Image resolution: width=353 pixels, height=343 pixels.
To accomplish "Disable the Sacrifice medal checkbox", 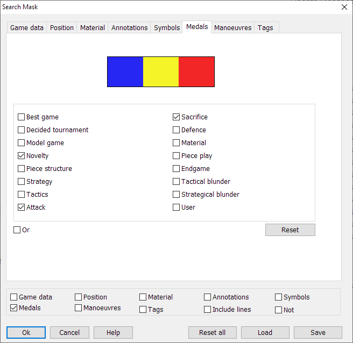I will coord(176,117).
